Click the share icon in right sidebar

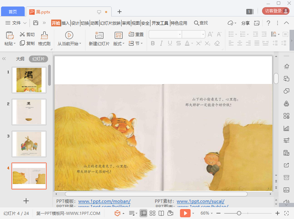[286, 165]
